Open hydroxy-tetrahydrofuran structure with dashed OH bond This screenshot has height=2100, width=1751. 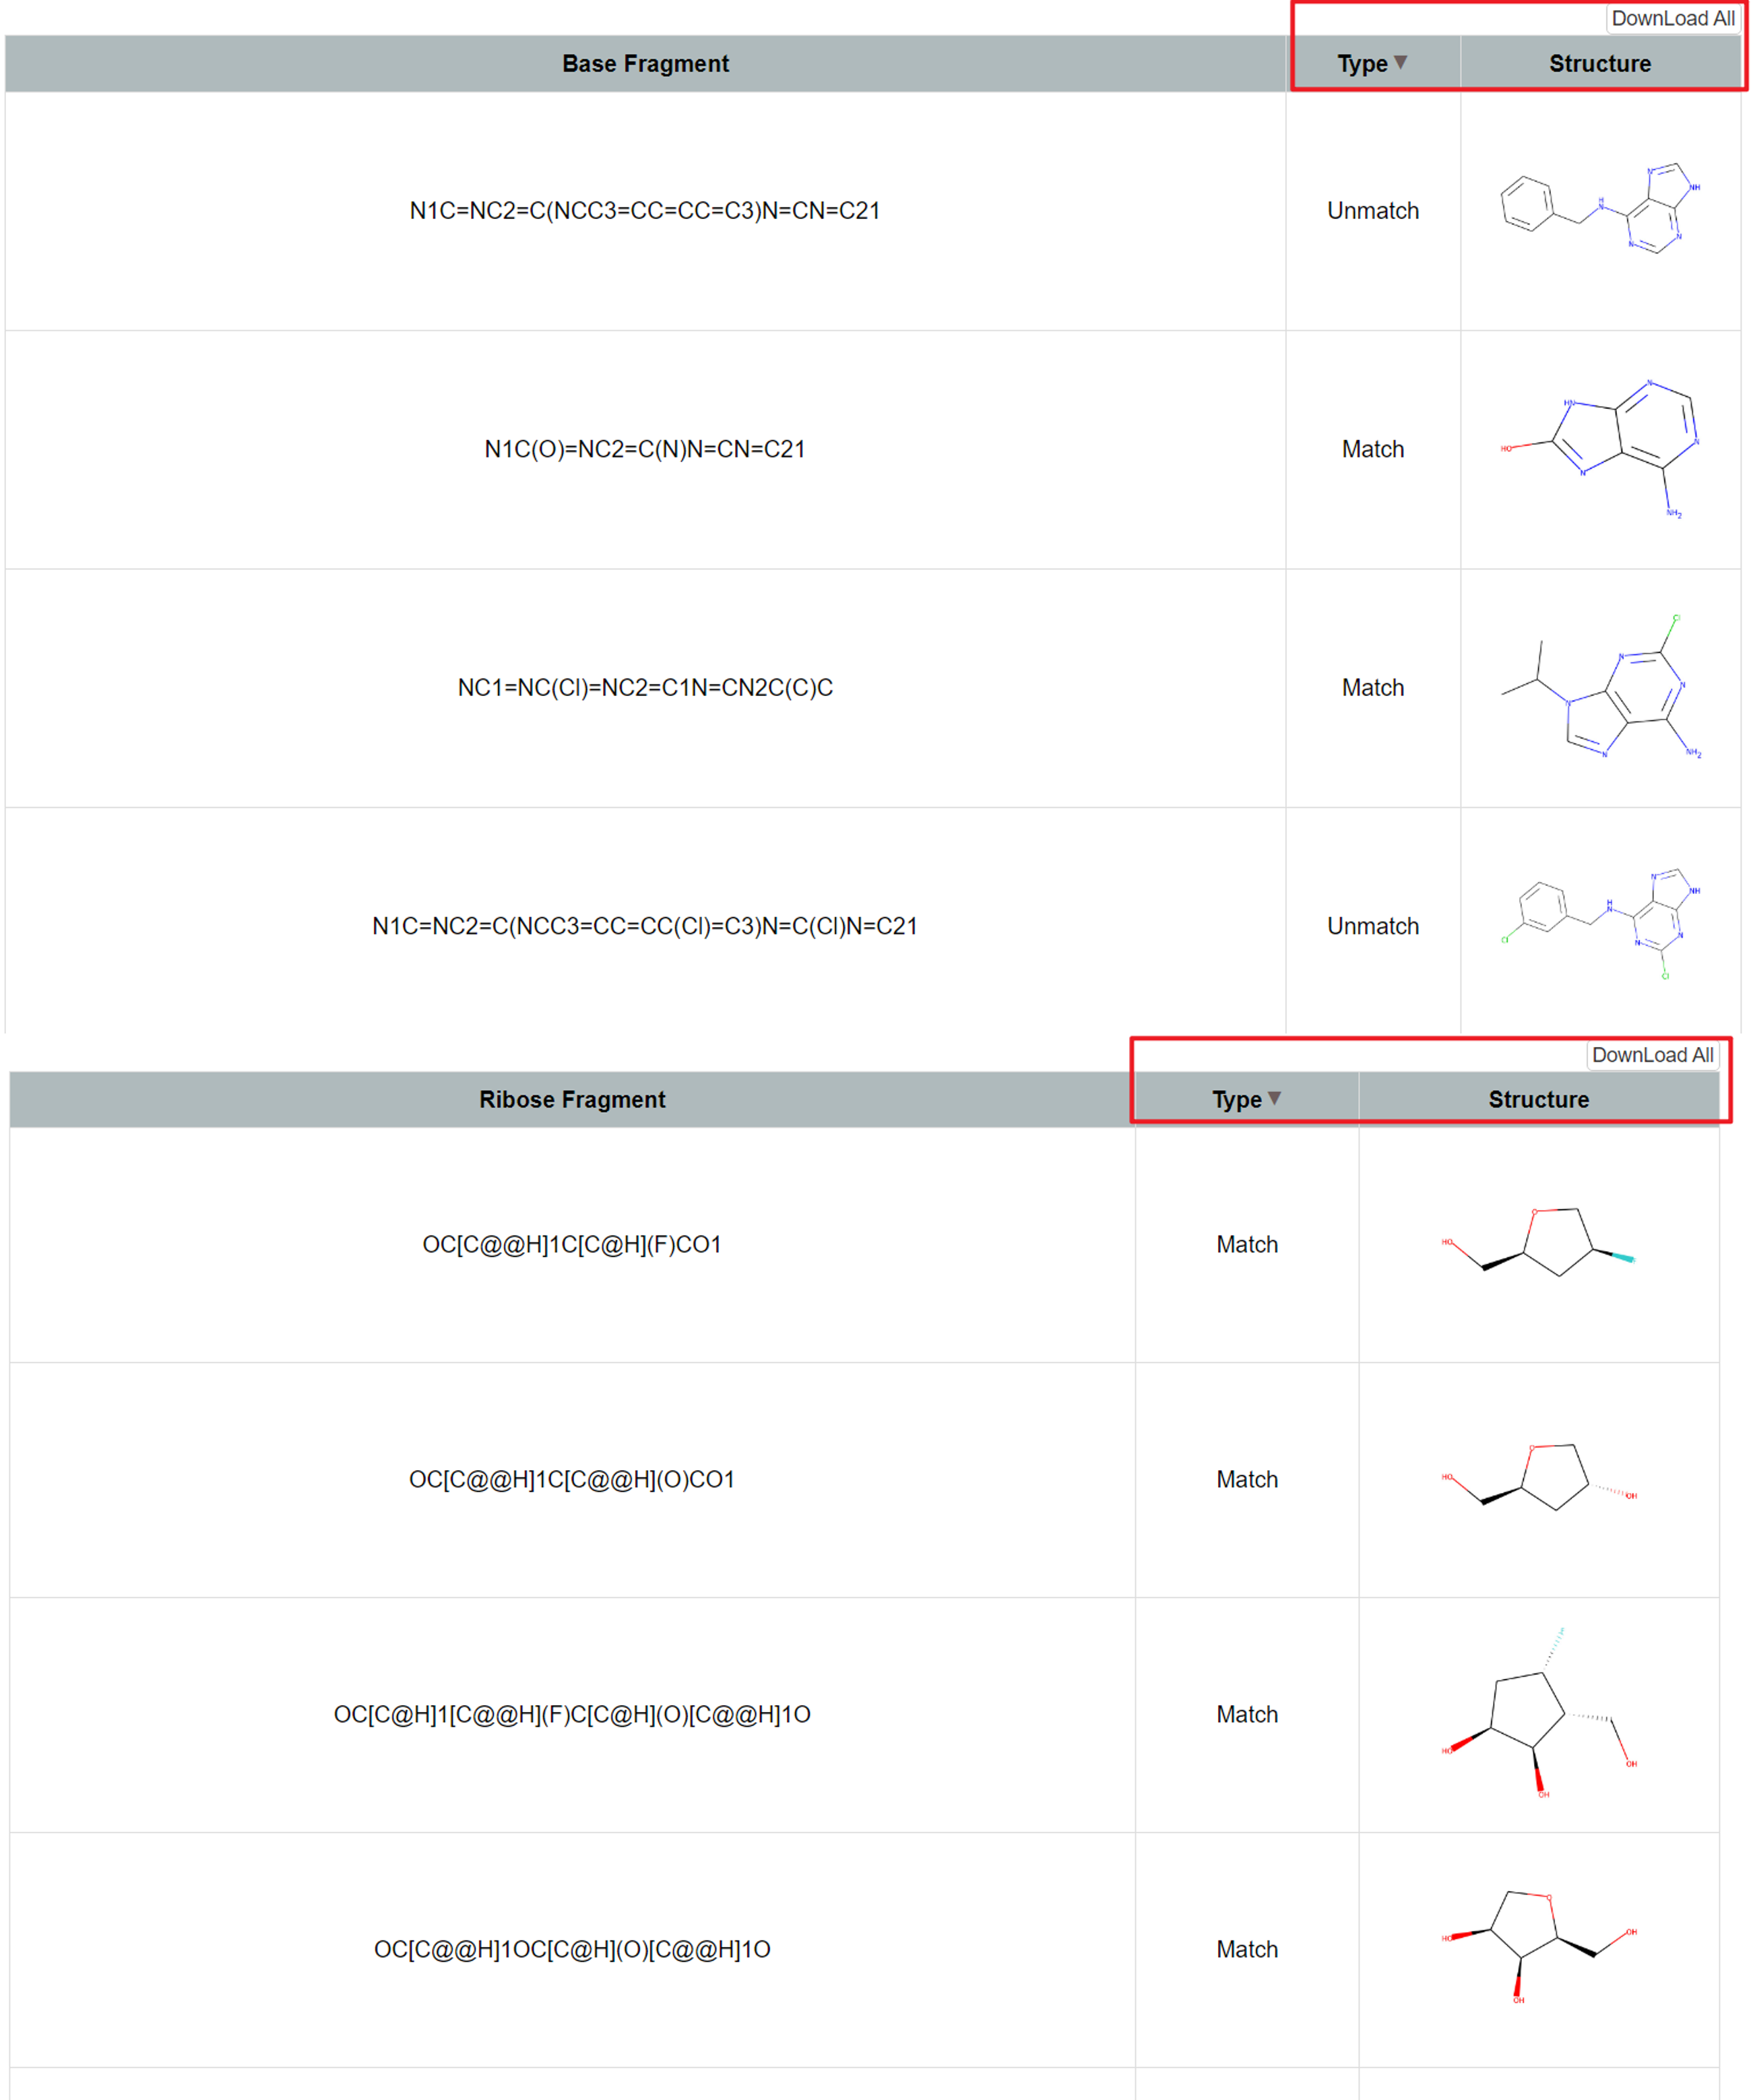click(1538, 1478)
